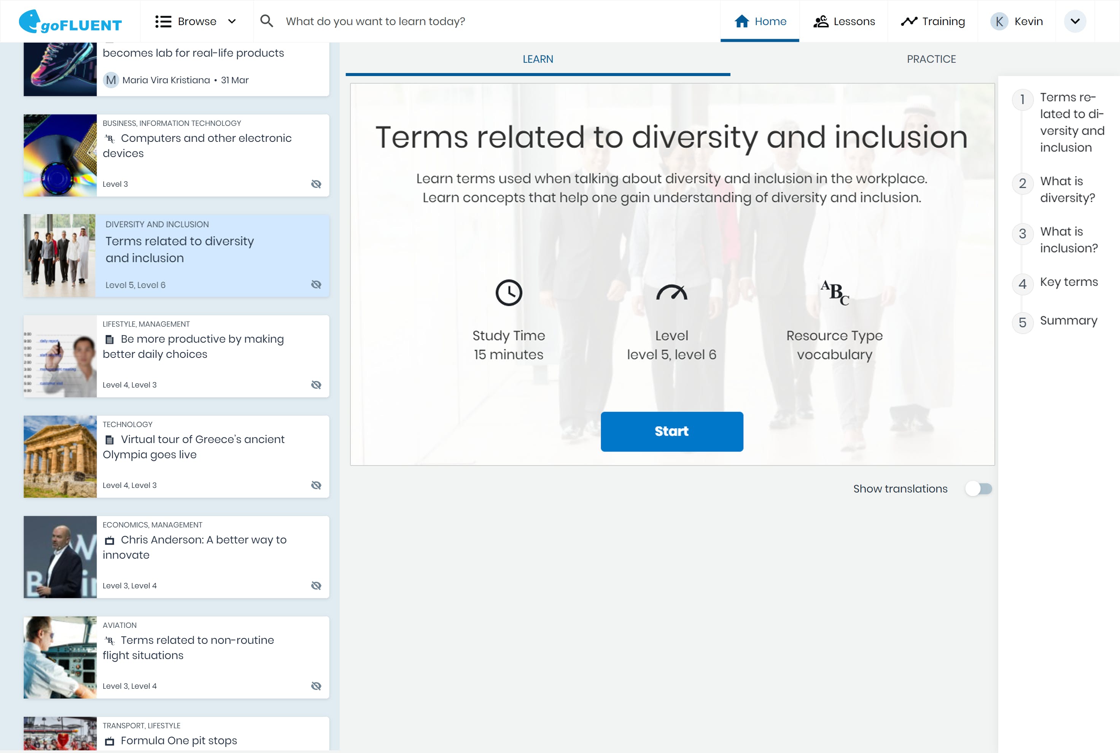Click the 'DIVERSITY AND INCLUSION' category label
This screenshot has width=1120, height=753.
coord(157,224)
